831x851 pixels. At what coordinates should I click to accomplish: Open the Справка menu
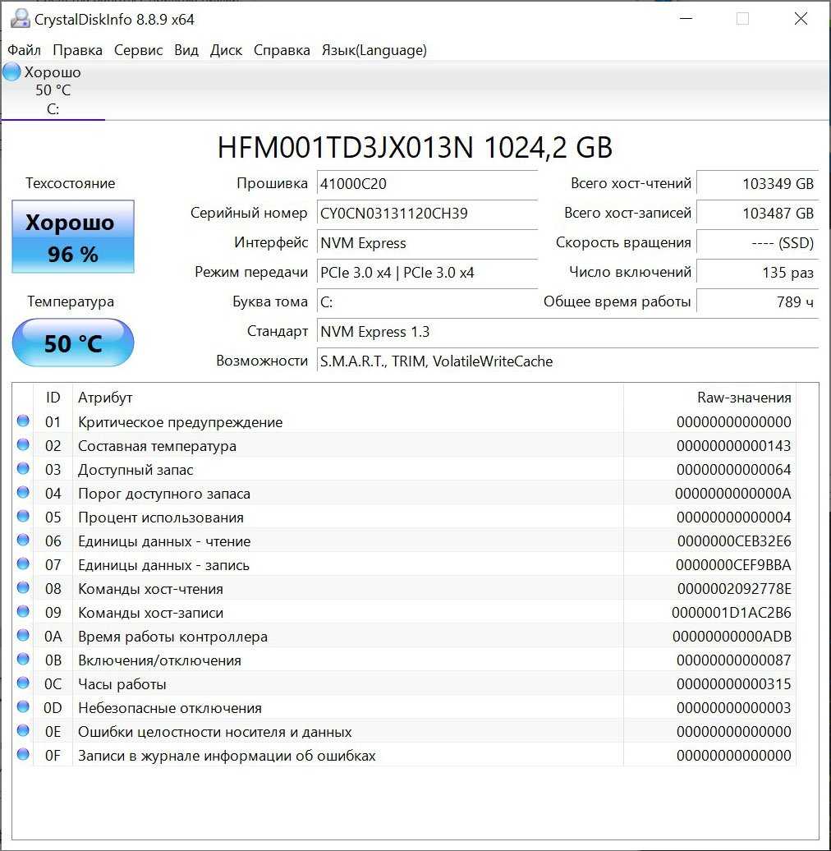(x=282, y=50)
